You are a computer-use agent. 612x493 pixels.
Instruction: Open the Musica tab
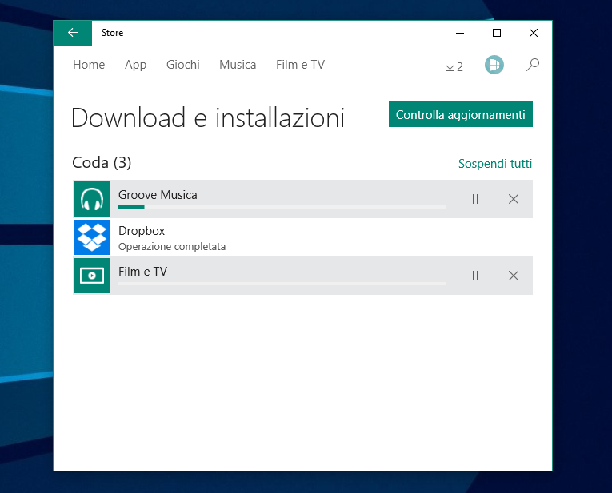tap(238, 65)
